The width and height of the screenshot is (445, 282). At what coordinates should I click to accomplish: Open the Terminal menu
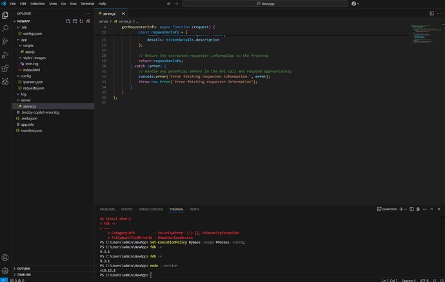88,4
